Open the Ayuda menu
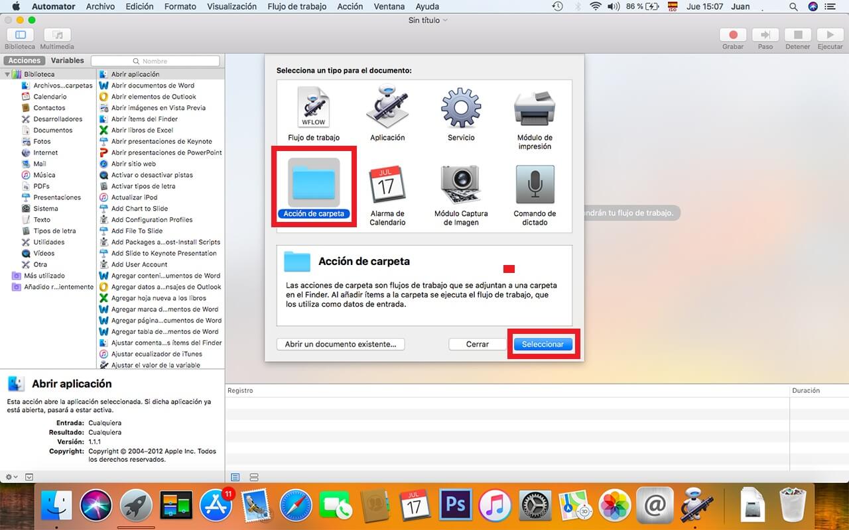 pos(427,7)
